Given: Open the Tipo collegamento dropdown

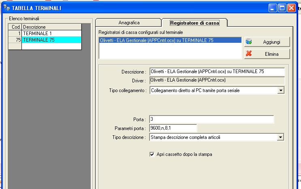Looking at the screenshot, I should [x=281, y=90].
